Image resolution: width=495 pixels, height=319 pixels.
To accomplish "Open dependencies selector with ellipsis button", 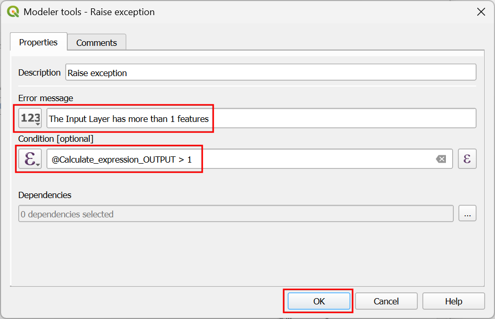I will (x=467, y=214).
